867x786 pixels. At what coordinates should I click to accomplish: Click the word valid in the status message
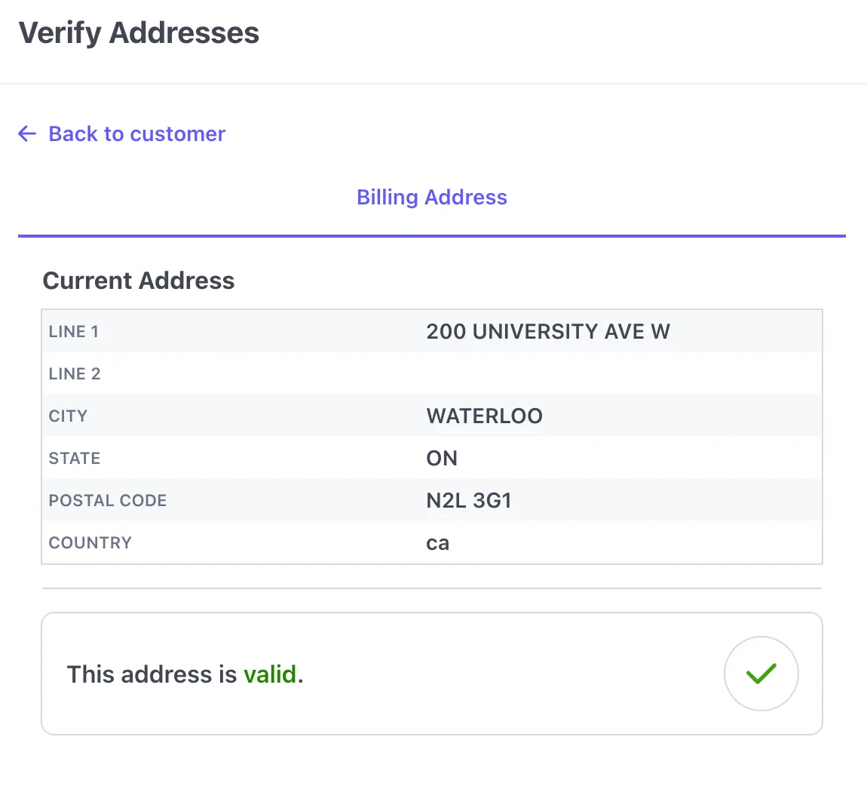pyautogui.click(x=270, y=674)
